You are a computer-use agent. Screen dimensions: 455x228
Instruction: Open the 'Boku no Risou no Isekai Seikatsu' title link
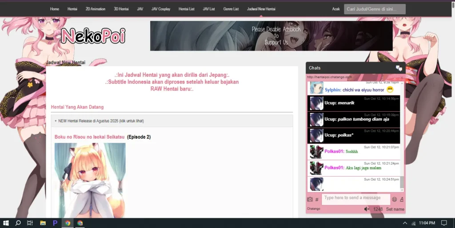coord(89,137)
